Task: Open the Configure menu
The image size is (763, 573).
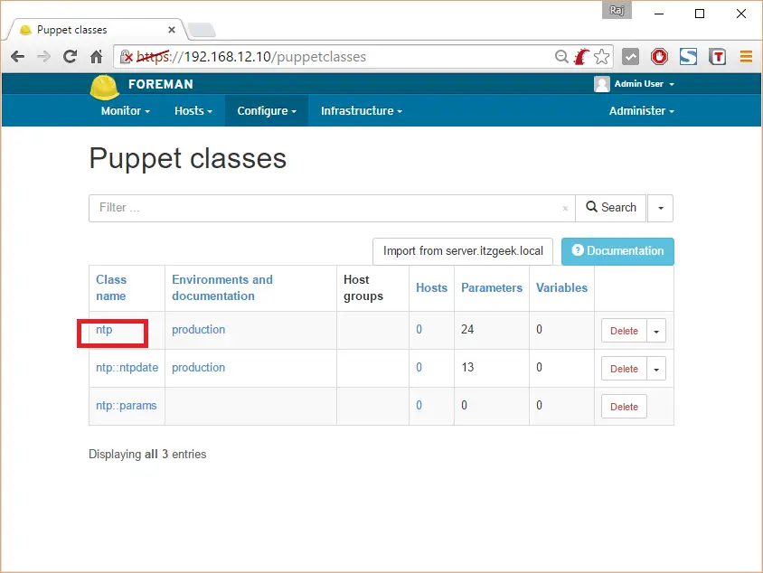Action: (x=267, y=111)
